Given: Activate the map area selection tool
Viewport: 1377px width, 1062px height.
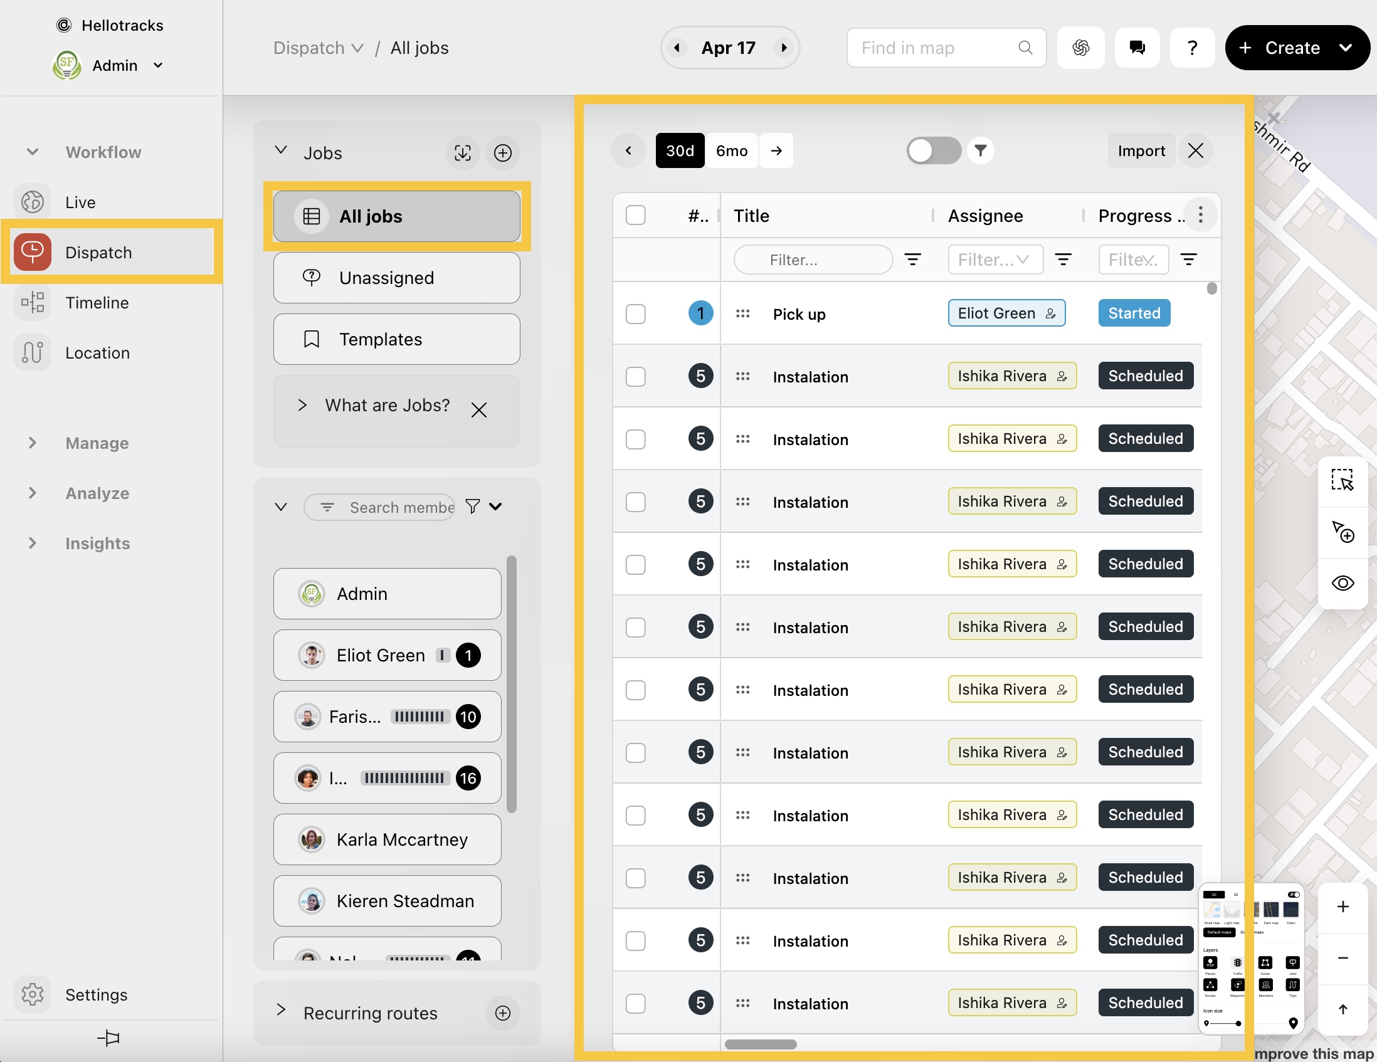Looking at the screenshot, I should [1343, 480].
